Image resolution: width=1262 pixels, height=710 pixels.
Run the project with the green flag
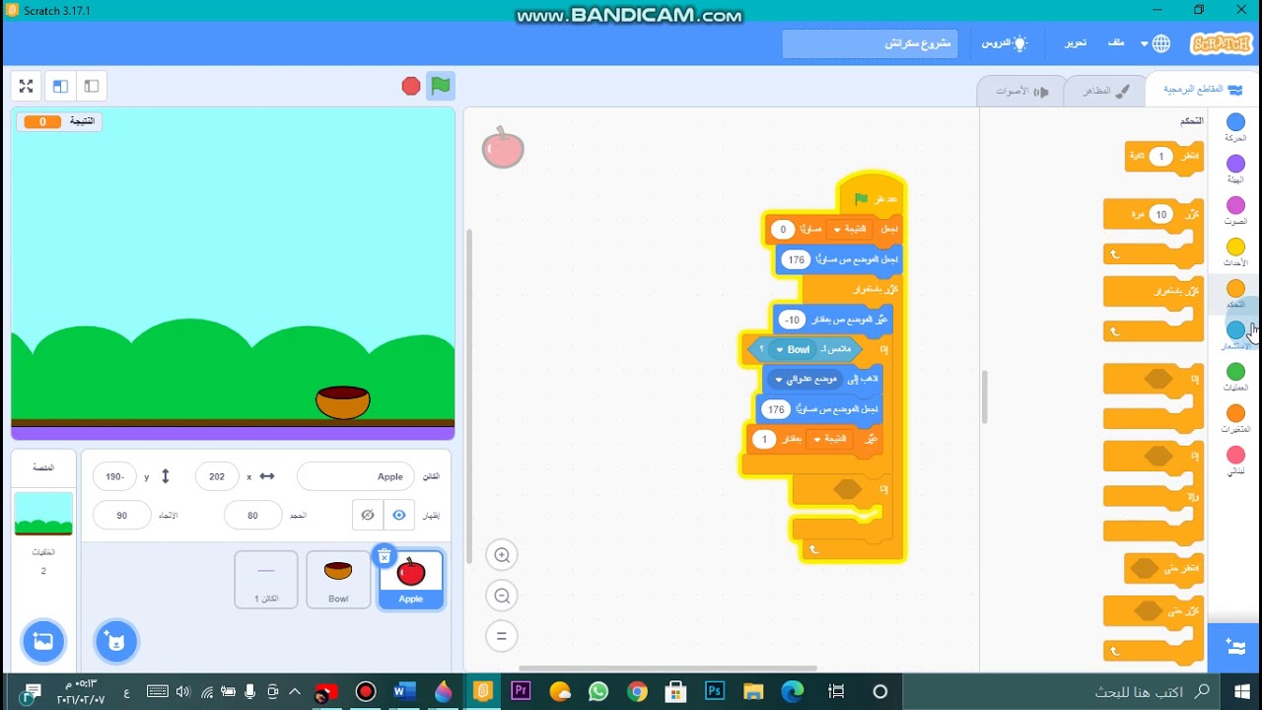441,86
